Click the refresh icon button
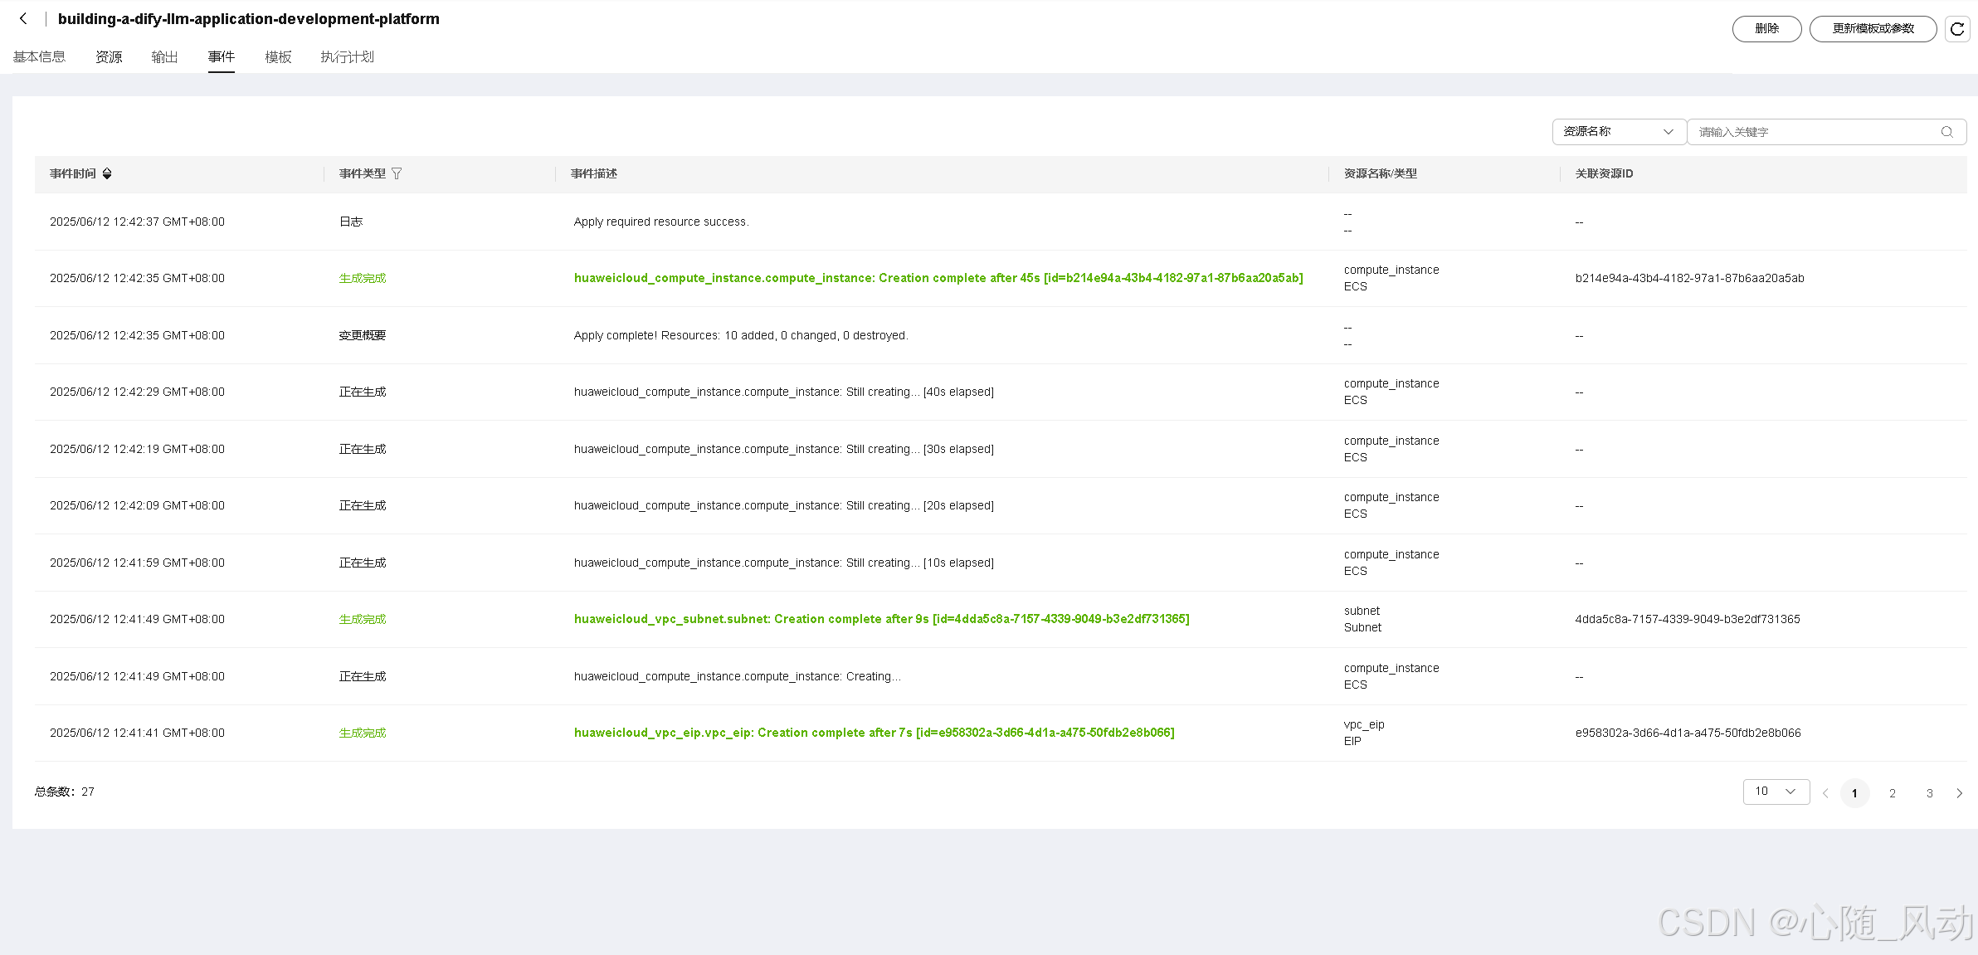 click(1957, 29)
